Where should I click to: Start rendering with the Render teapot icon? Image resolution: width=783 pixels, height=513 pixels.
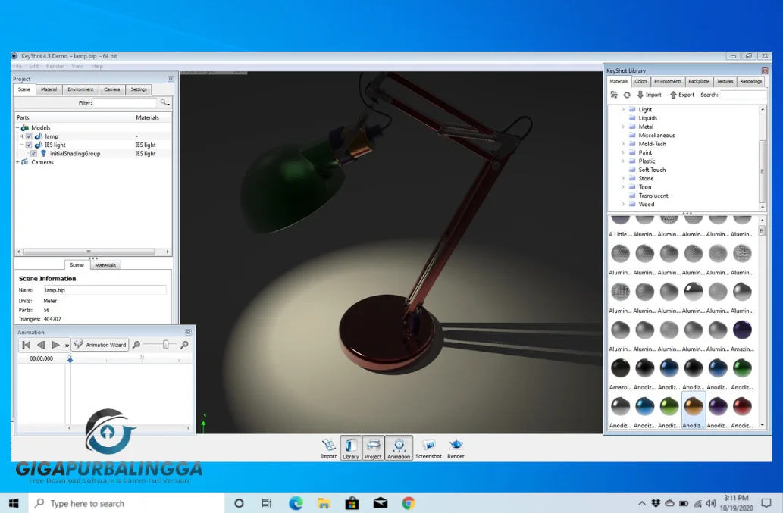[x=455, y=446]
